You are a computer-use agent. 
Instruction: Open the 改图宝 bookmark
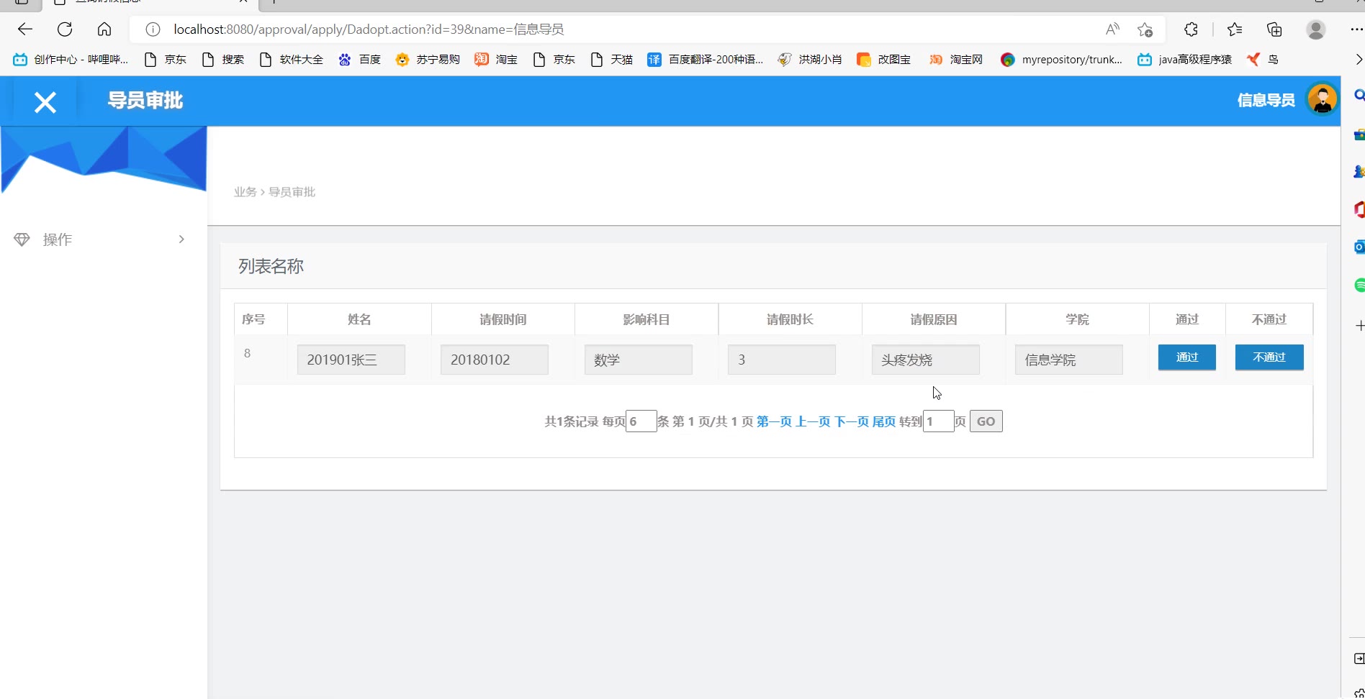[x=884, y=60]
